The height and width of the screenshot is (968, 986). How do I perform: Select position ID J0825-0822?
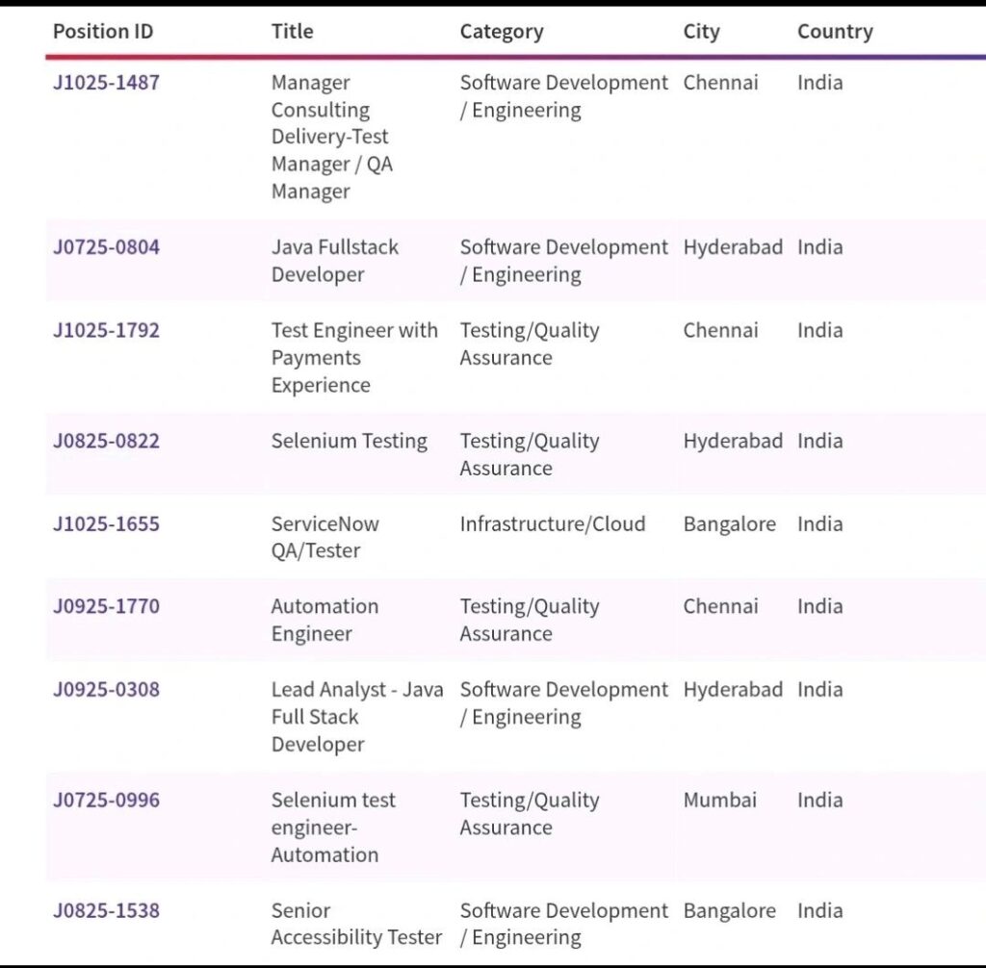[x=106, y=441]
